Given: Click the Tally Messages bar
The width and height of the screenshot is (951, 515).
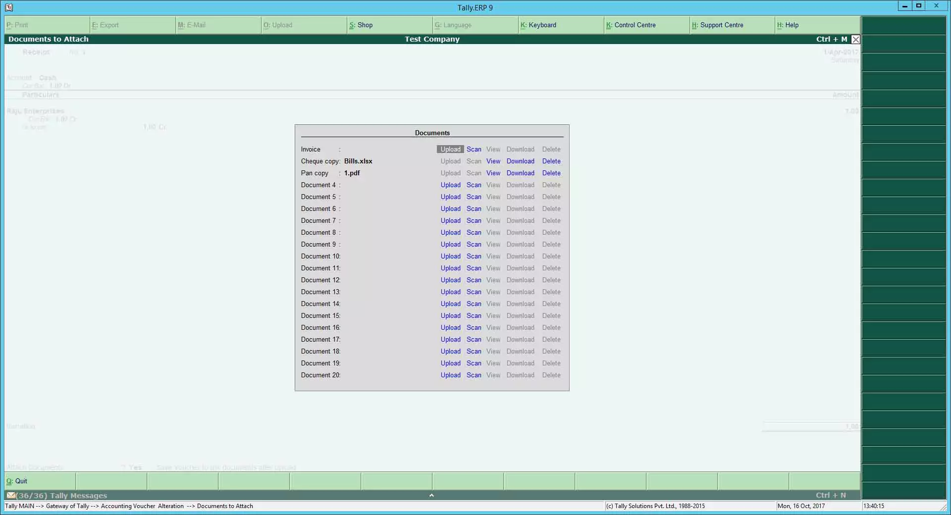Looking at the screenshot, I should click(432, 495).
